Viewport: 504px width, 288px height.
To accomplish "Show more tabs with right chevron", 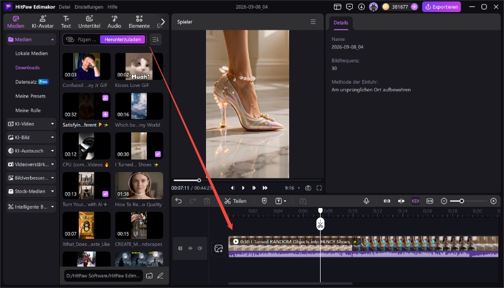I will click(163, 22).
